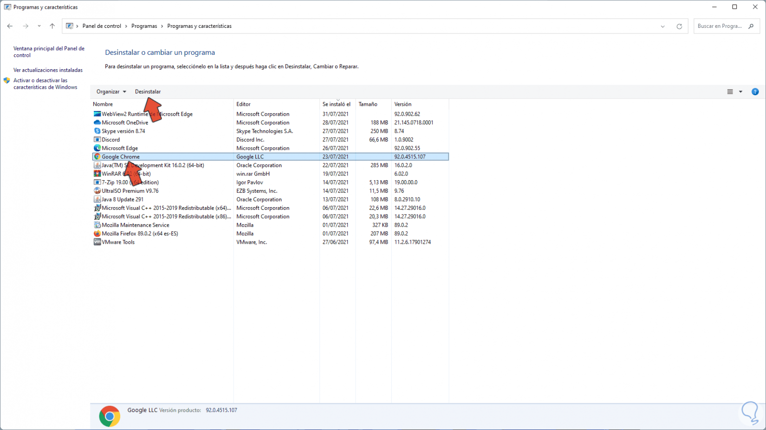
Task: Click the Discord Inc. editor cell
Action: 250,139
